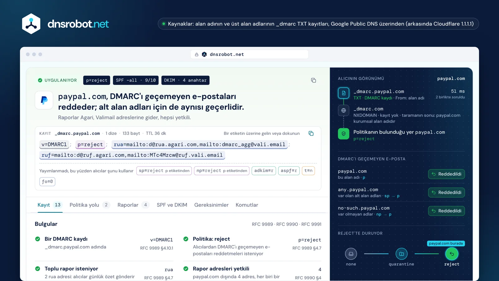The image size is (499, 281).
Task: Click the green check beside Bir DMARC kaydı
Action: (x=38, y=239)
